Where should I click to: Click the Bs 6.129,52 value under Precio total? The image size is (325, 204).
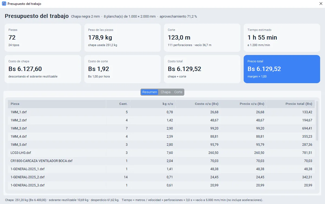264,69
